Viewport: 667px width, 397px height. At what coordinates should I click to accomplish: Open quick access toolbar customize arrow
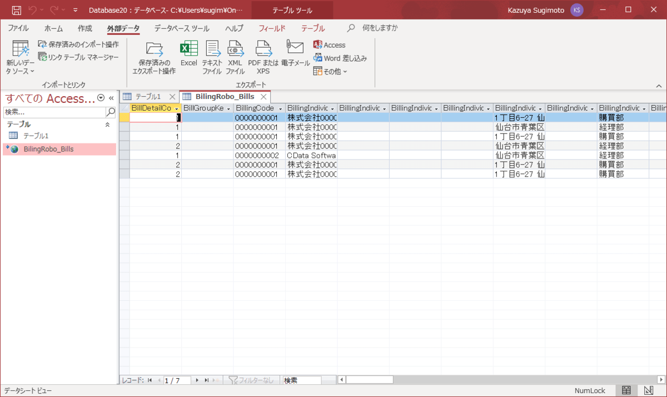pyautogui.click(x=76, y=10)
